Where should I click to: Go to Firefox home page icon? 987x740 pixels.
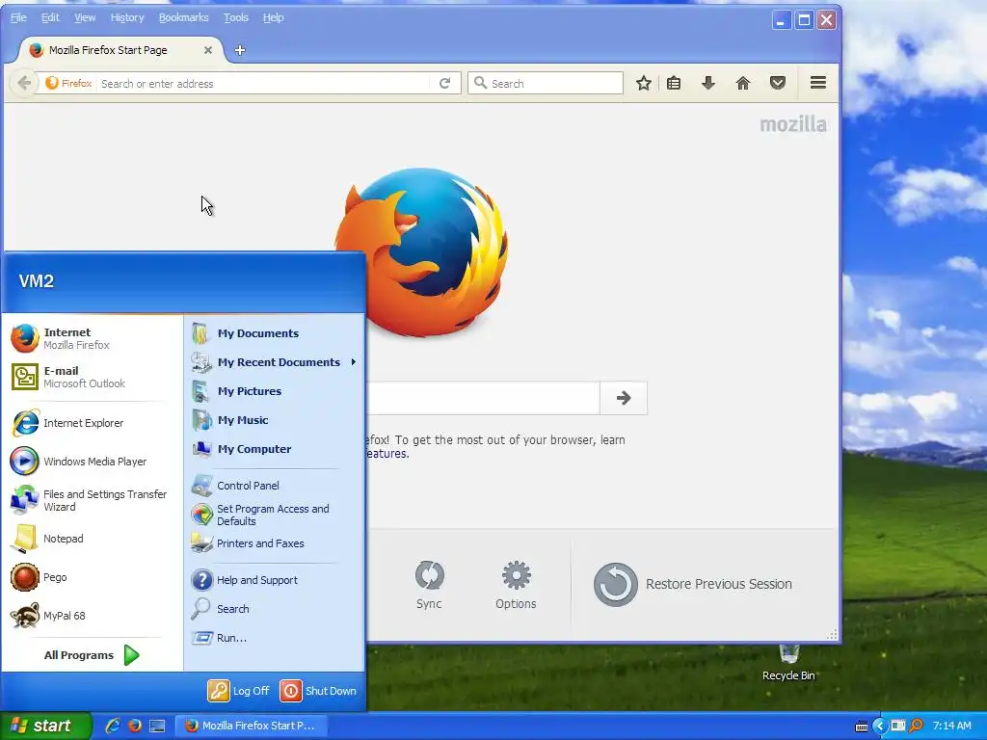point(743,83)
